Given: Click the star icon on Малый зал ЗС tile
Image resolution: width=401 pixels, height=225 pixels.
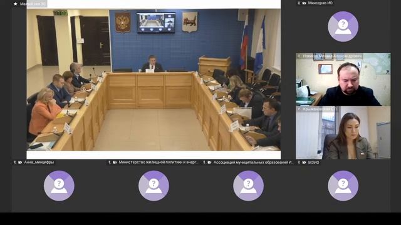Looking at the screenshot, I should point(16,4).
